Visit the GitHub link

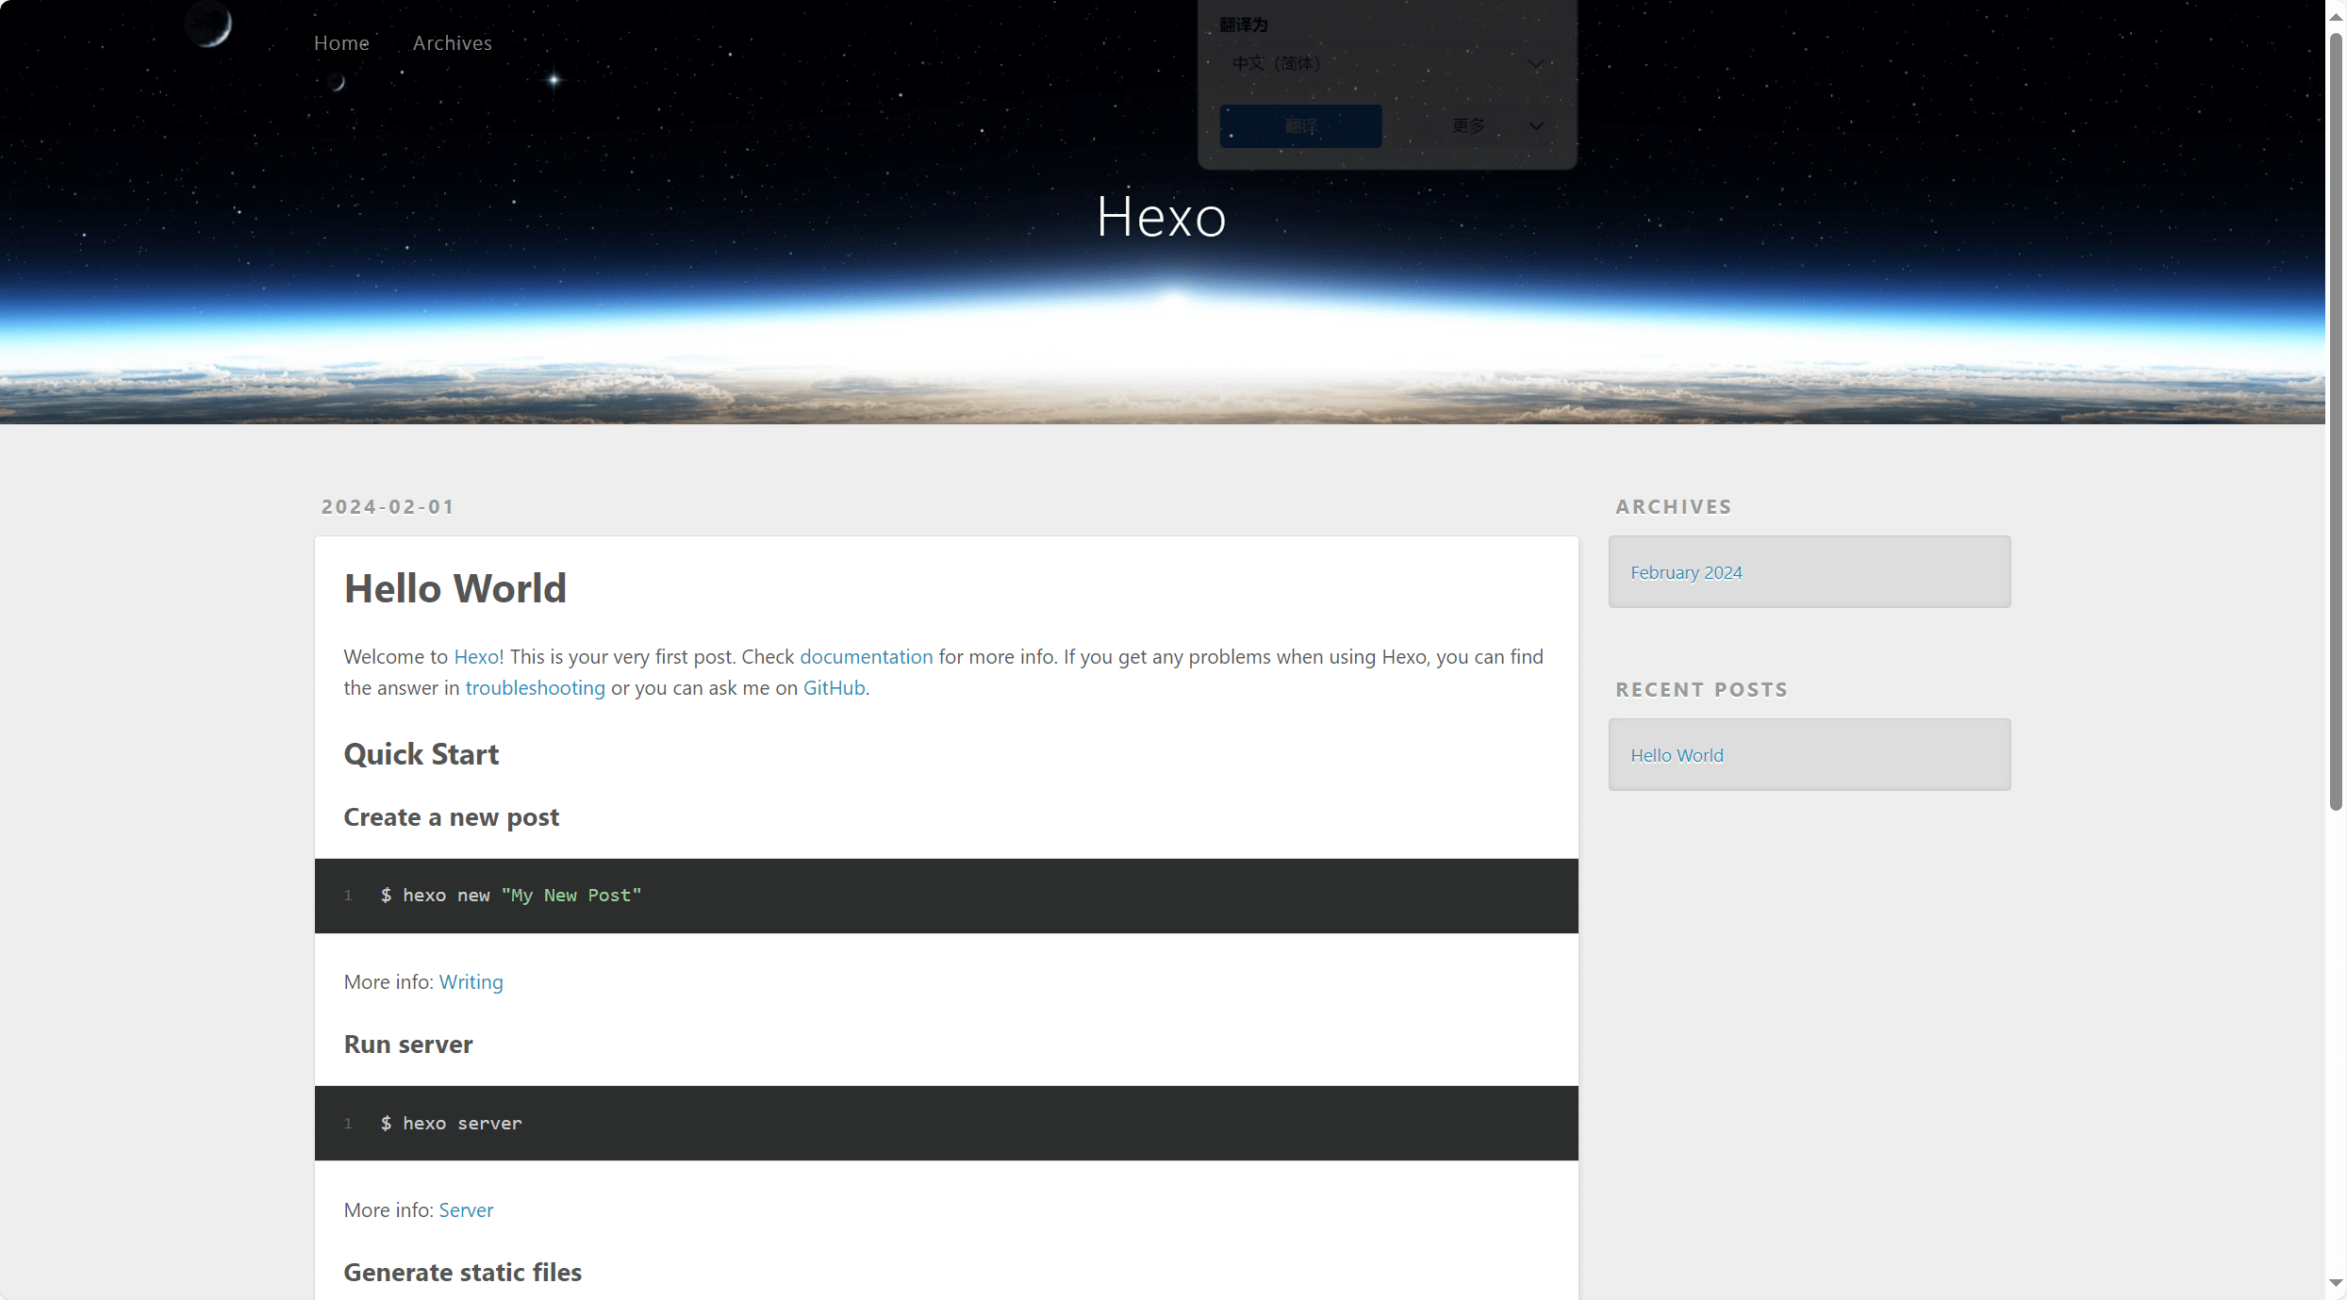tap(834, 687)
